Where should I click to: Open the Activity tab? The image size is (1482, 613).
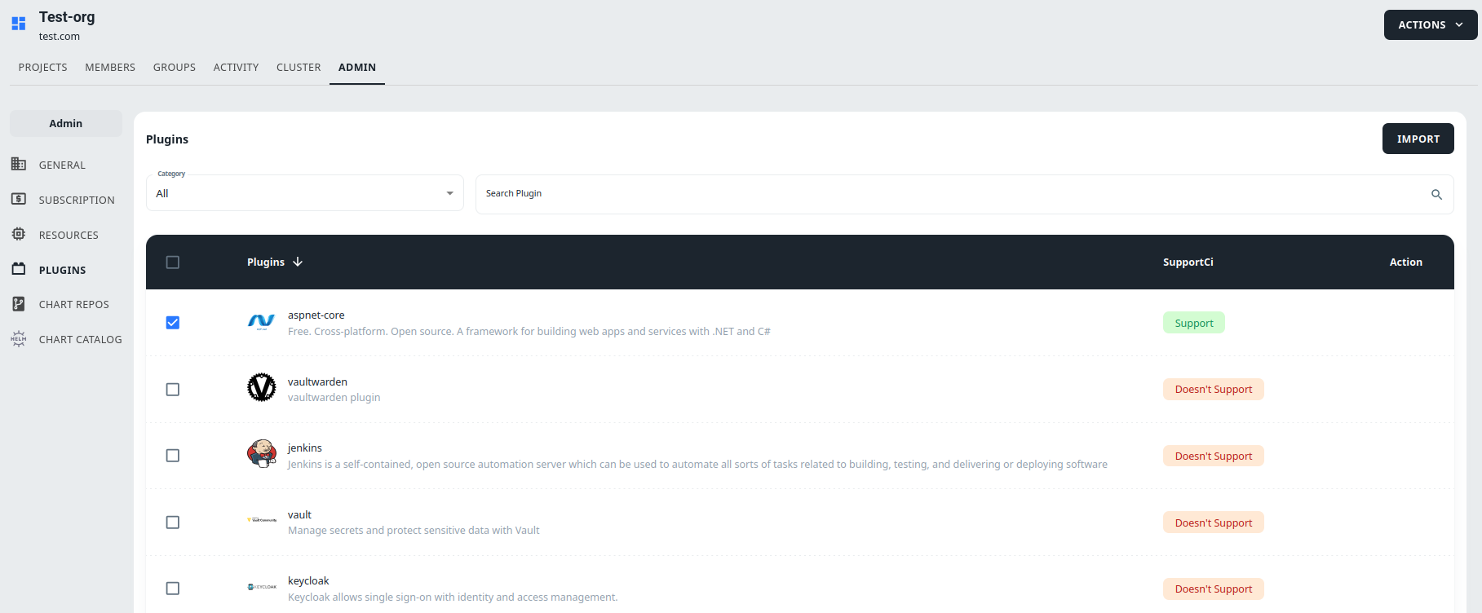click(237, 68)
